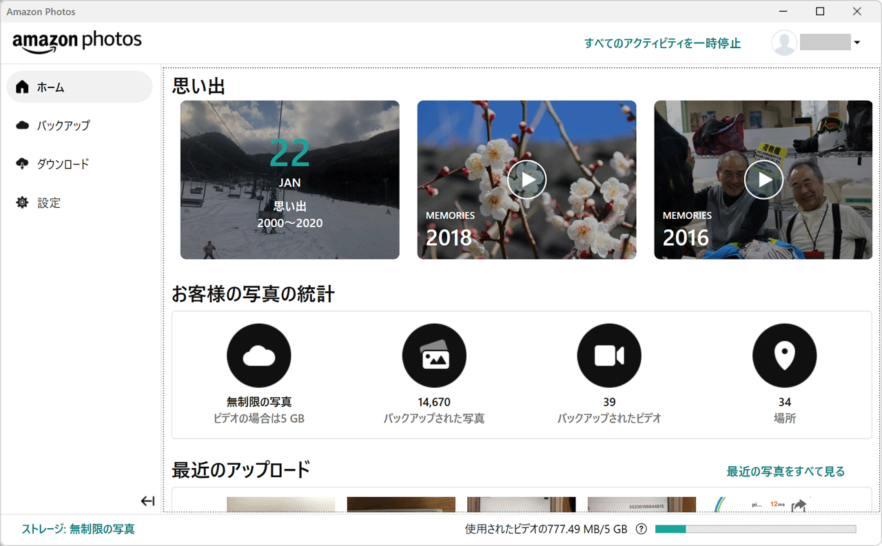
Task: Click the storage help question mark icon
Action: tap(641, 529)
